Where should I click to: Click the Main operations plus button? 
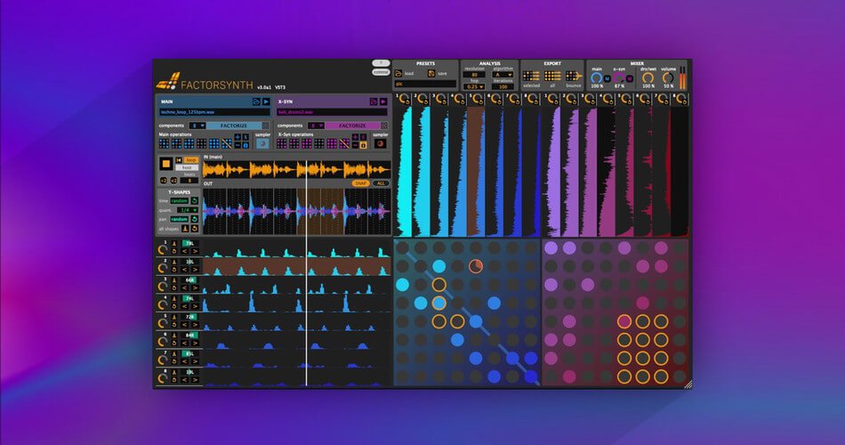pos(237,138)
